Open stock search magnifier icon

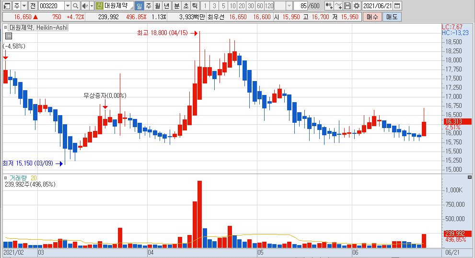point(76,5)
